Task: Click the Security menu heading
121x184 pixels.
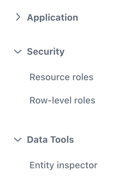Action: pos(46,52)
